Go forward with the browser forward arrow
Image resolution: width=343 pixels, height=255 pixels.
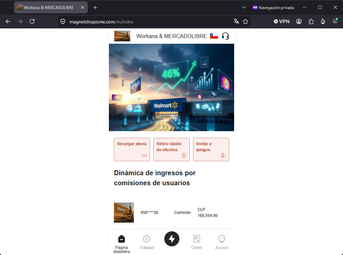[20, 21]
